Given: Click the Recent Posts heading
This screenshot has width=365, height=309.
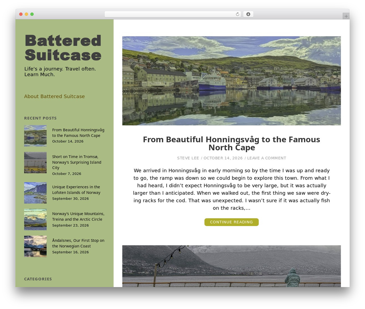Looking at the screenshot, I should 40,118.
